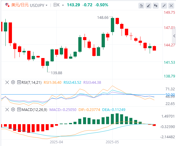The image size is (176, 146).
Task: Click the MACD(12,26,9) indicator label
Action: click(x=34, y=109)
